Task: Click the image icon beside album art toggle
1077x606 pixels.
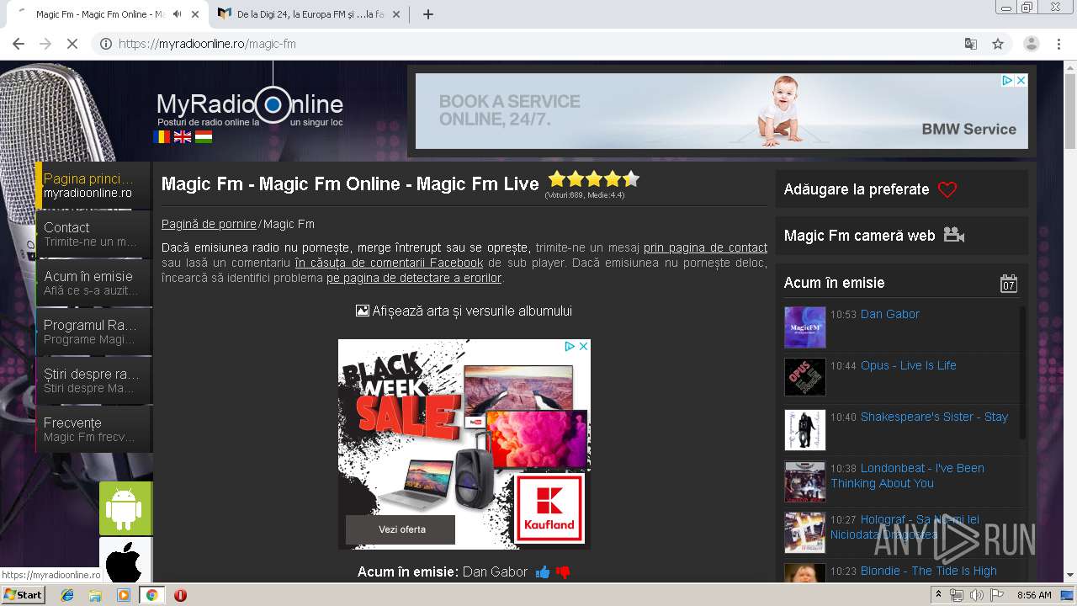Action: coord(363,311)
